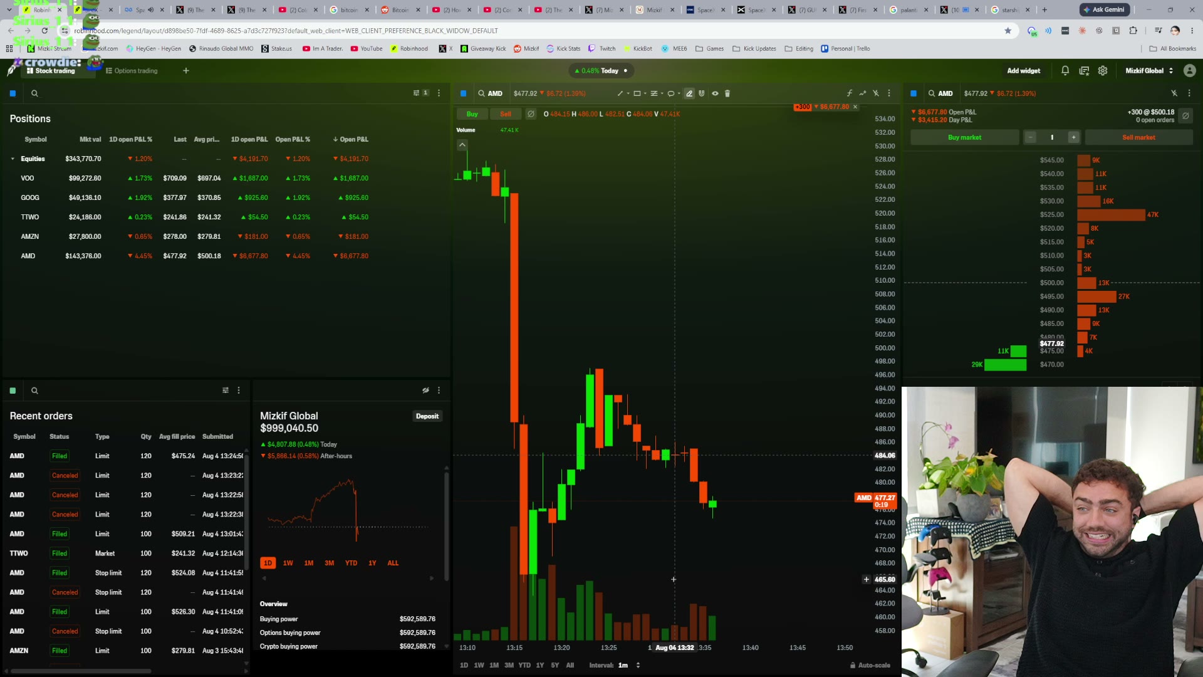The width and height of the screenshot is (1203, 677).
Task: Open the settings gear in Robinhood header
Action: click(x=1103, y=71)
